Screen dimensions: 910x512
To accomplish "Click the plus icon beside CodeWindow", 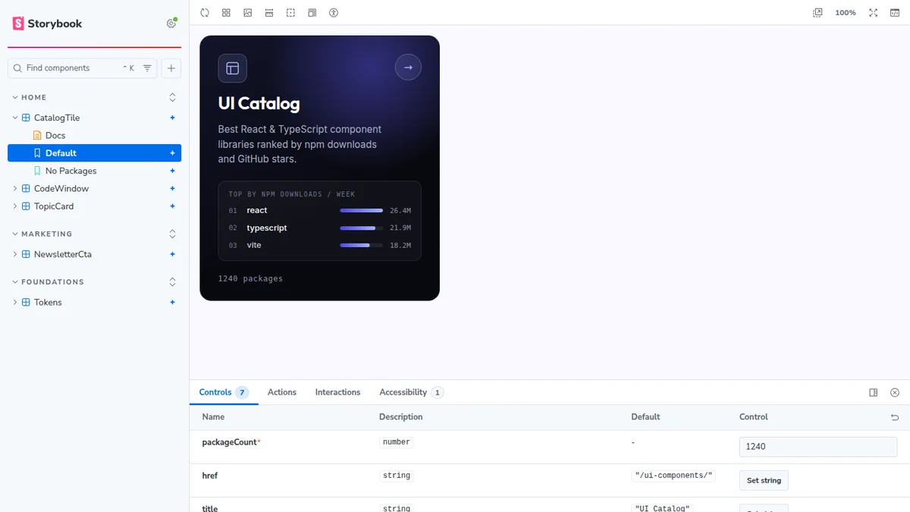I will (x=172, y=188).
